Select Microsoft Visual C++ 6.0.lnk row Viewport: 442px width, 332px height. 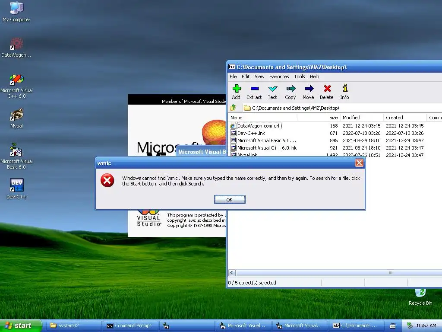click(335, 148)
